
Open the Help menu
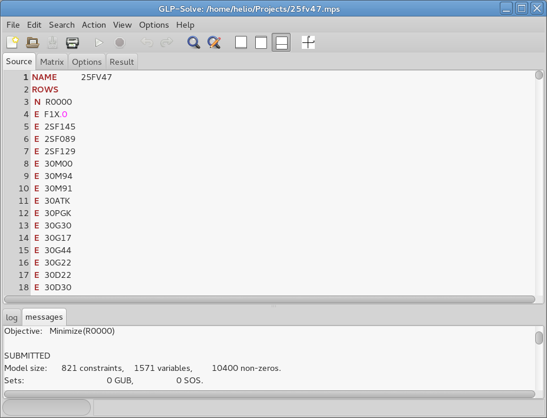185,25
